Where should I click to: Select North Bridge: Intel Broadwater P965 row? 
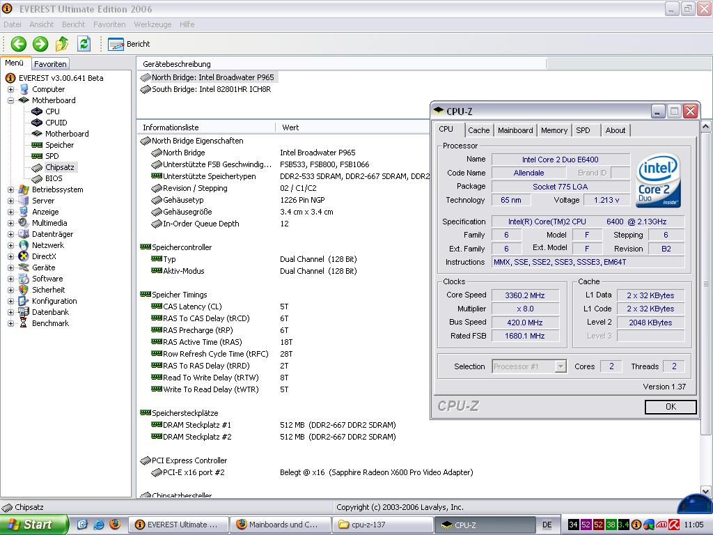click(x=208, y=77)
